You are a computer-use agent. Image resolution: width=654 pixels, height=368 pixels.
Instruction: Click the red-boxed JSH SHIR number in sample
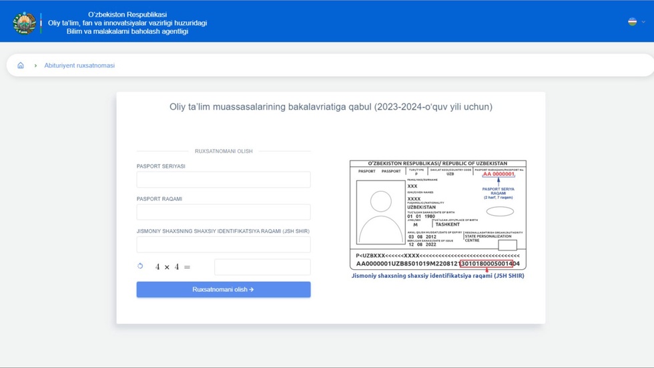(x=486, y=264)
